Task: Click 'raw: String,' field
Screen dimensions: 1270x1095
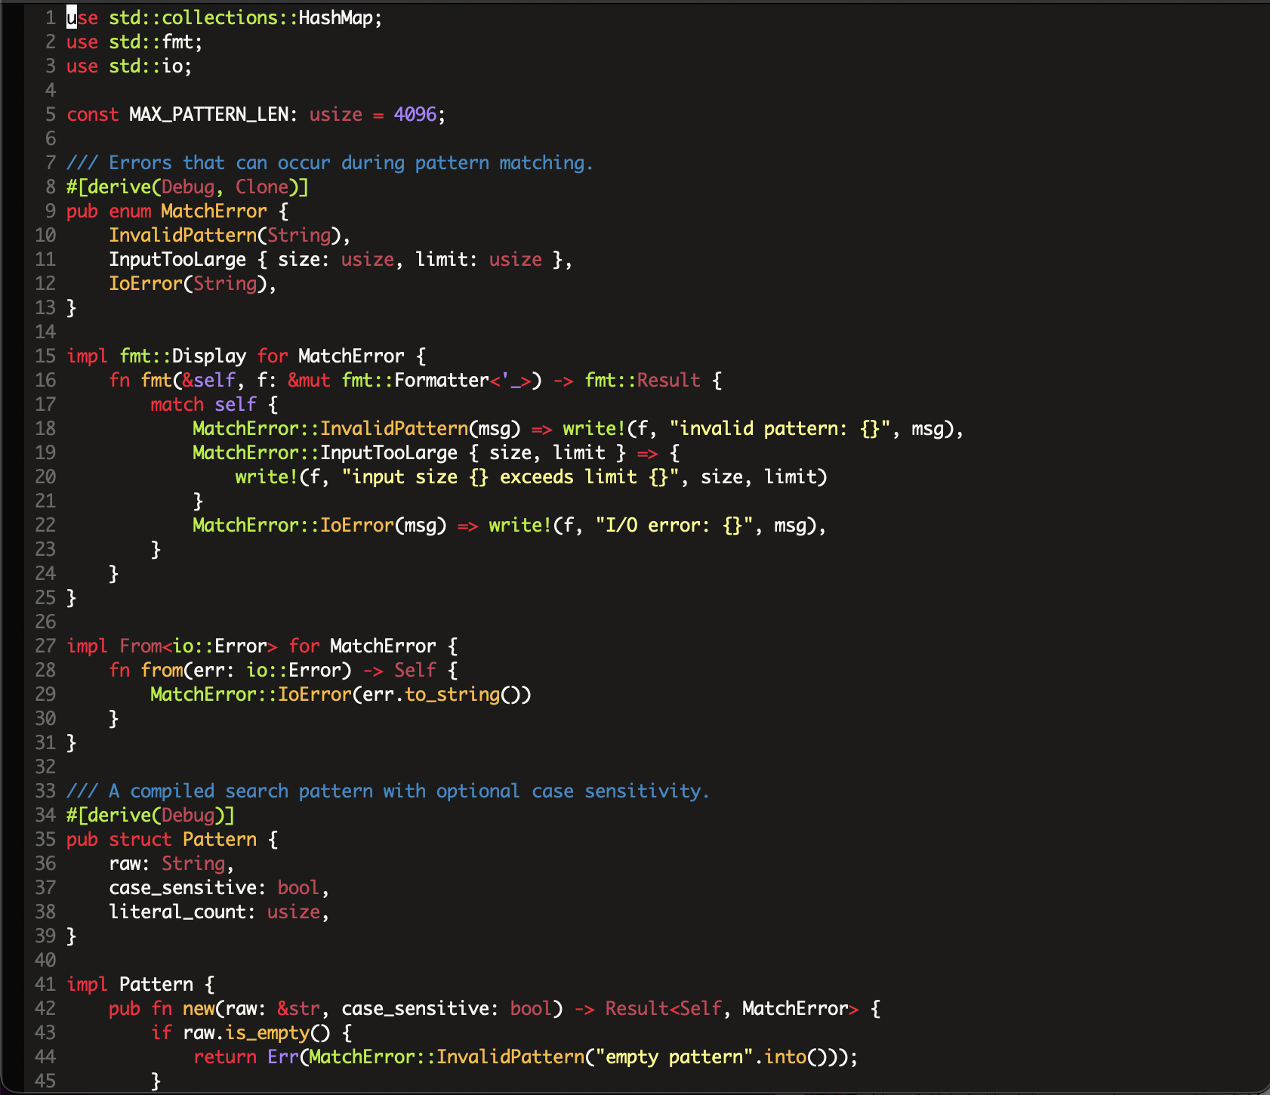Action: click(x=171, y=863)
